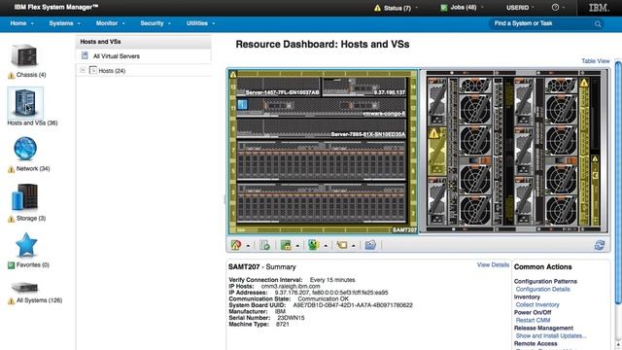Open the dropdown arrow beside tag icon
This screenshot has height=350, width=622.
pos(353,246)
